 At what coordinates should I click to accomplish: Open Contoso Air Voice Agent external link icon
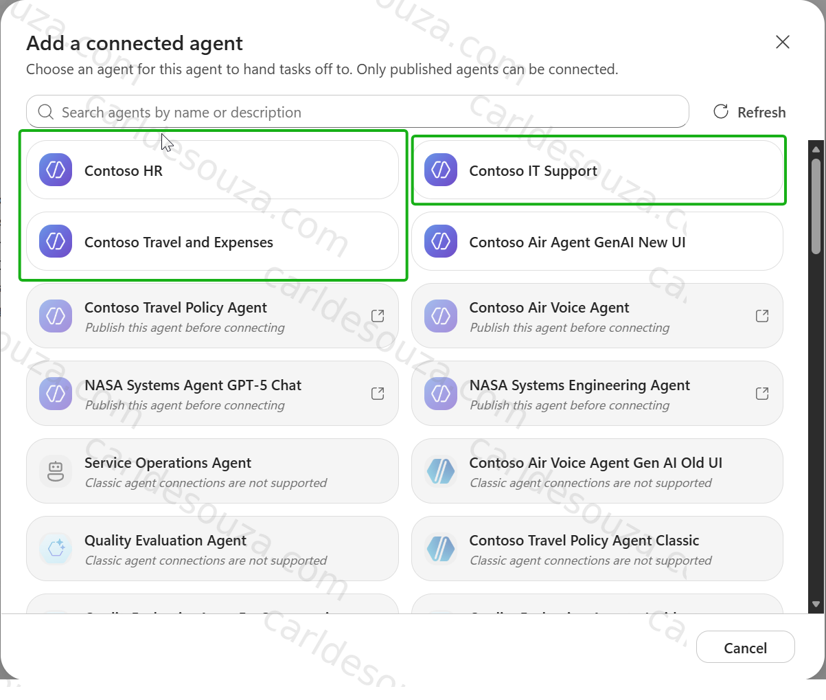pyautogui.click(x=762, y=316)
